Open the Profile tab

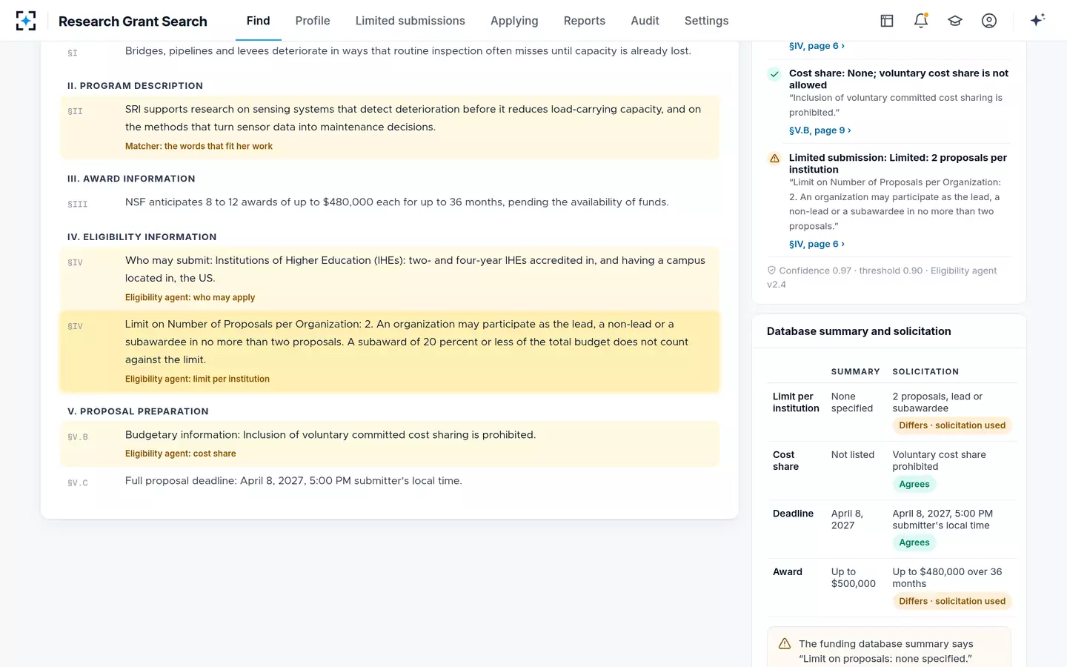click(x=313, y=21)
